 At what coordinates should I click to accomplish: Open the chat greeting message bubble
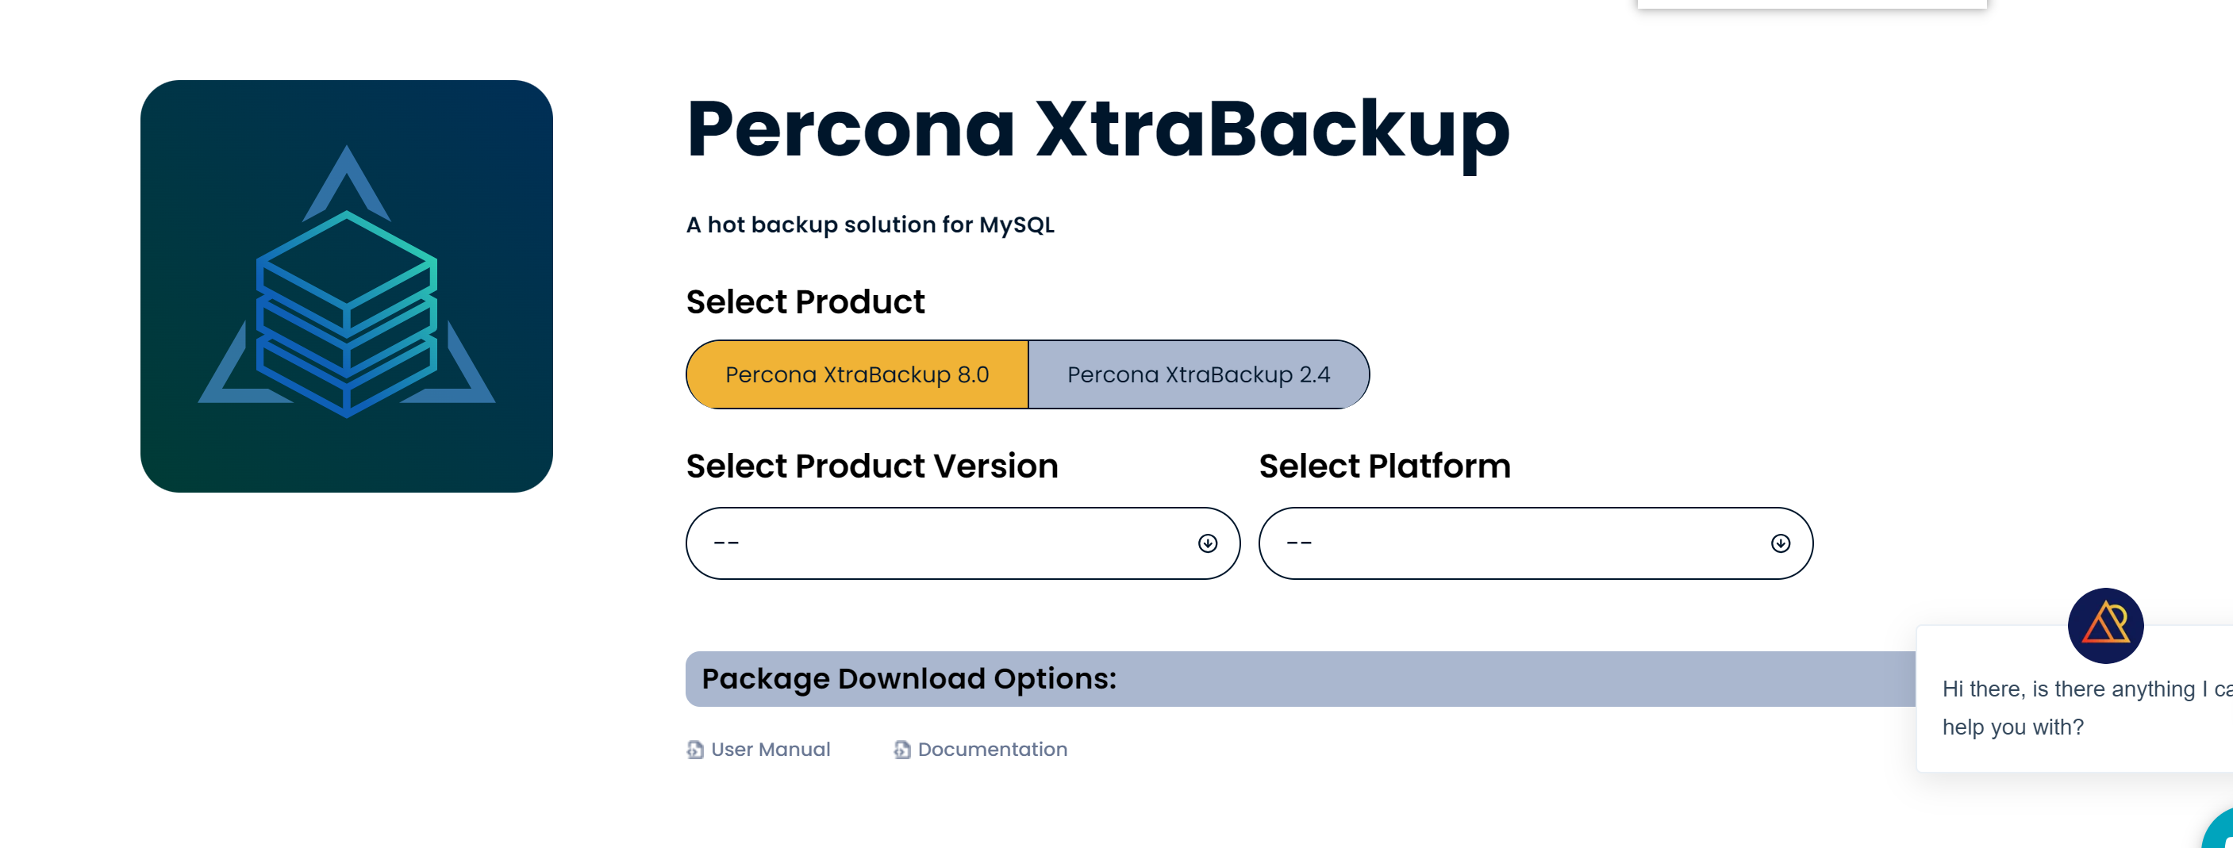[2081, 708]
